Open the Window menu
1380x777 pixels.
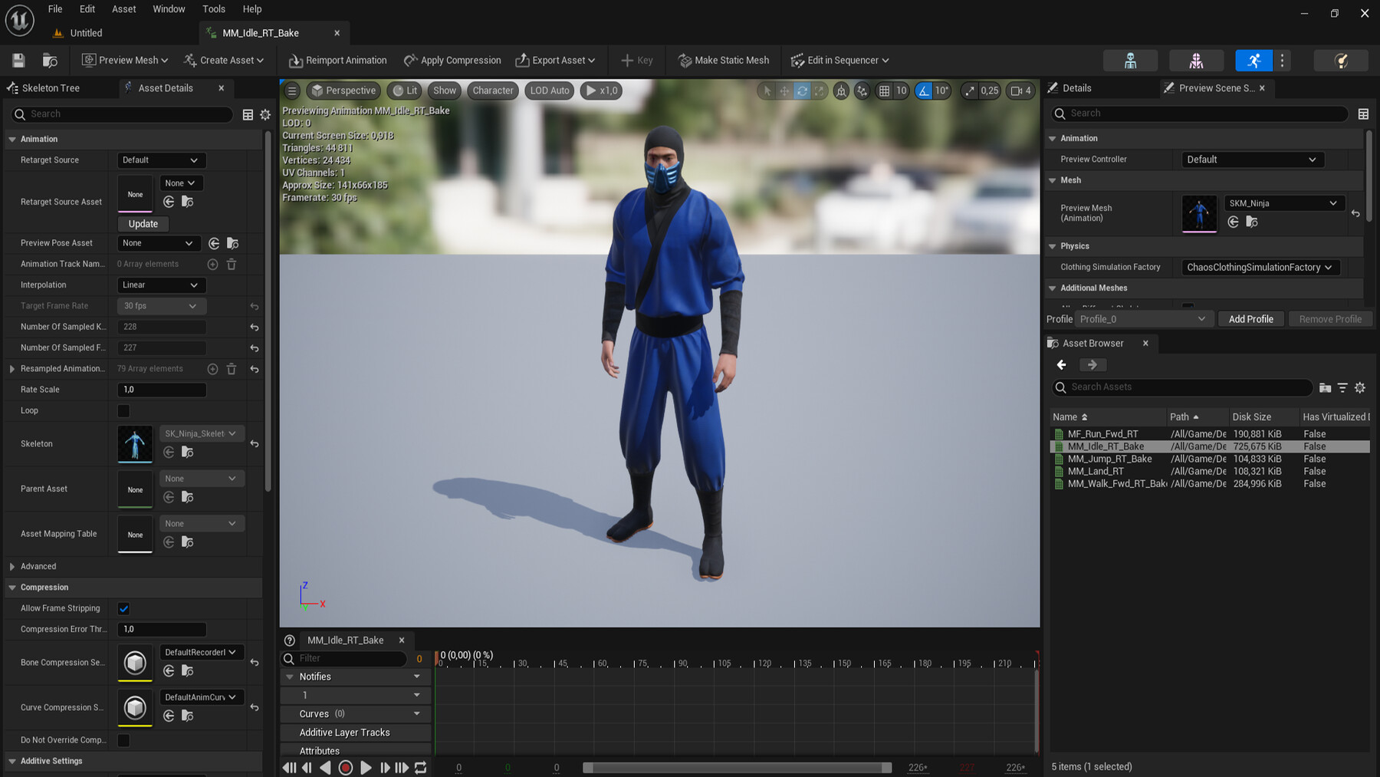(169, 8)
